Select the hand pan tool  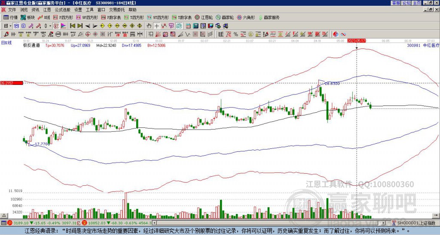(149, 26)
